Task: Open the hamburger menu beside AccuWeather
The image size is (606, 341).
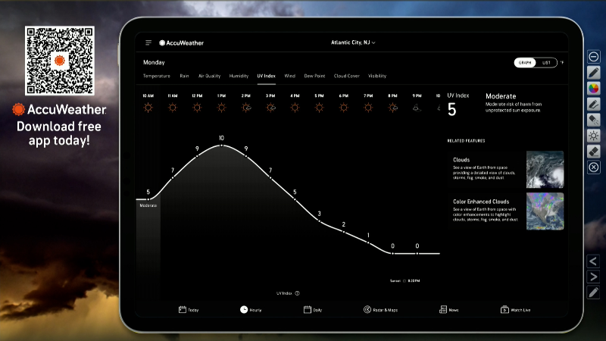Action: 148,42
